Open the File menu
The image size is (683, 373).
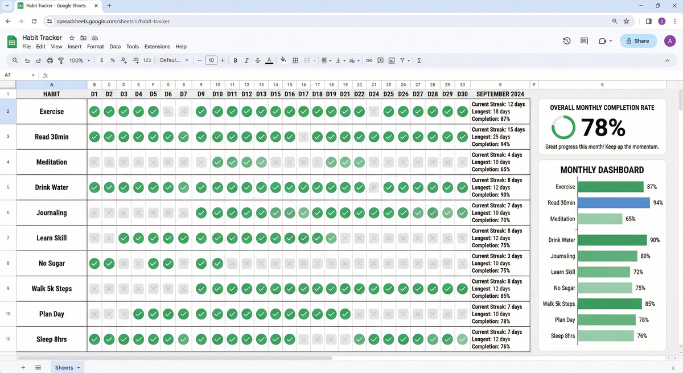[x=26, y=47]
